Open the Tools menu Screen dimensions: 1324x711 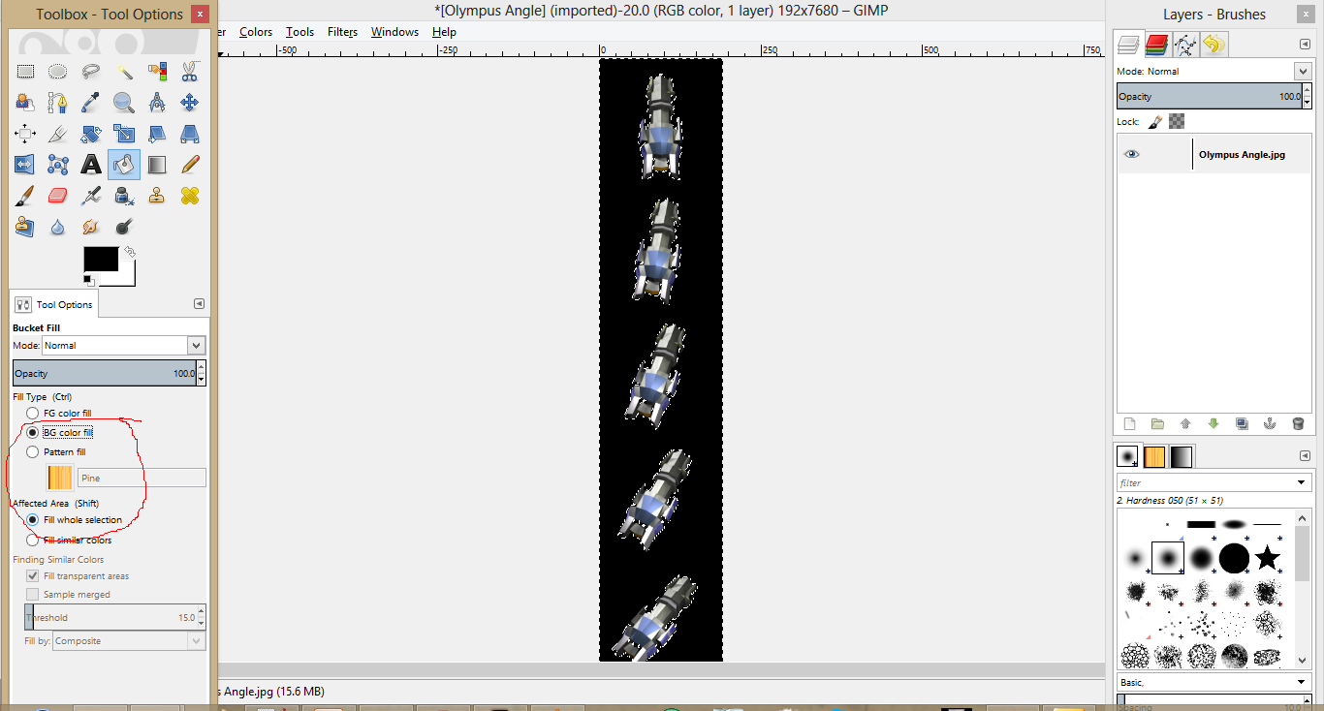(299, 32)
